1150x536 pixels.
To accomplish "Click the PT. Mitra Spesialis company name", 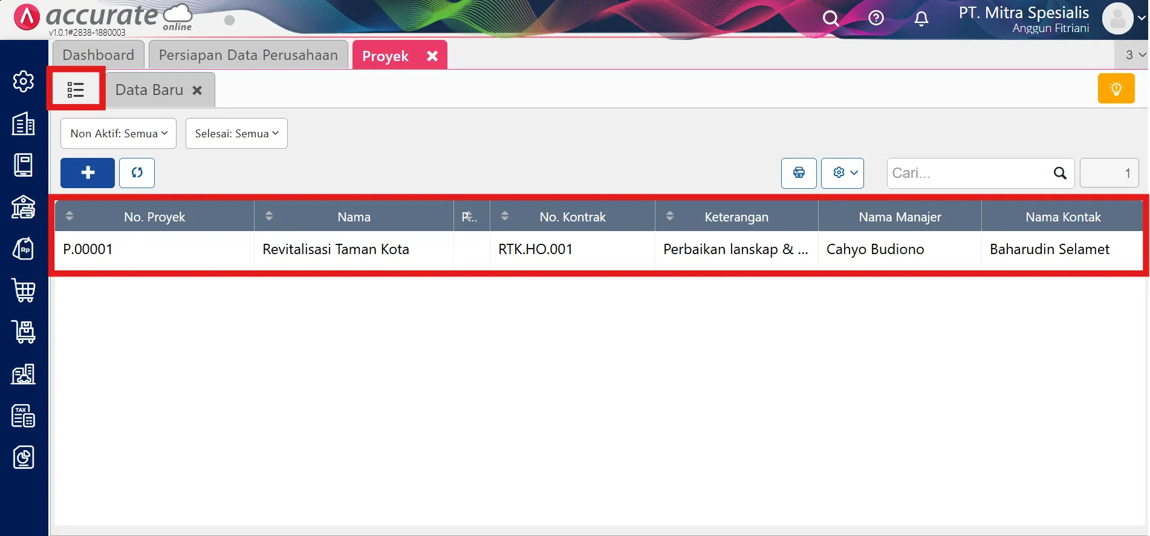I will click(x=1024, y=13).
